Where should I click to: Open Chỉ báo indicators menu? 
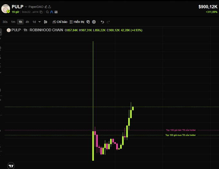[x=60, y=22]
